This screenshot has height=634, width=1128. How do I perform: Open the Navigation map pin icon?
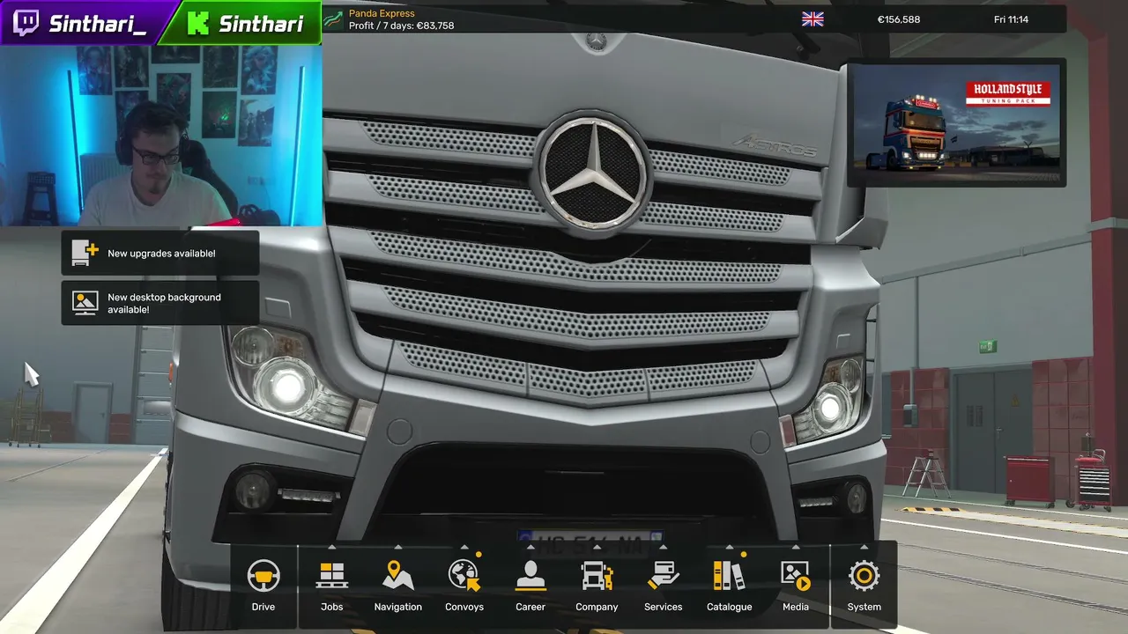point(398,577)
